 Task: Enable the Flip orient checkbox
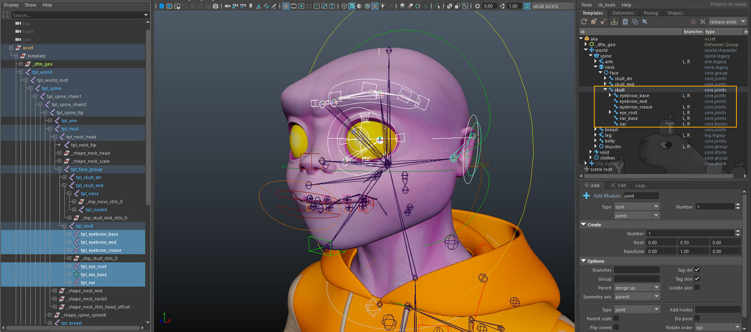point(616,327)
